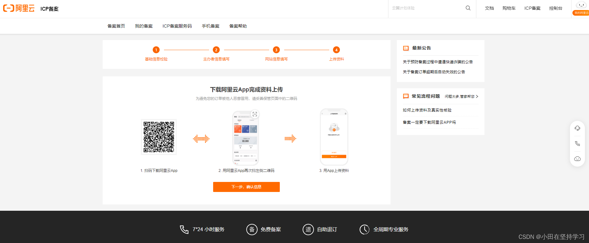589x243 pixels.
Task: Click the 2. 用阿里云App再次扫左侧二维码 caption
Action: pyautogui.click(x=246, y=171)
